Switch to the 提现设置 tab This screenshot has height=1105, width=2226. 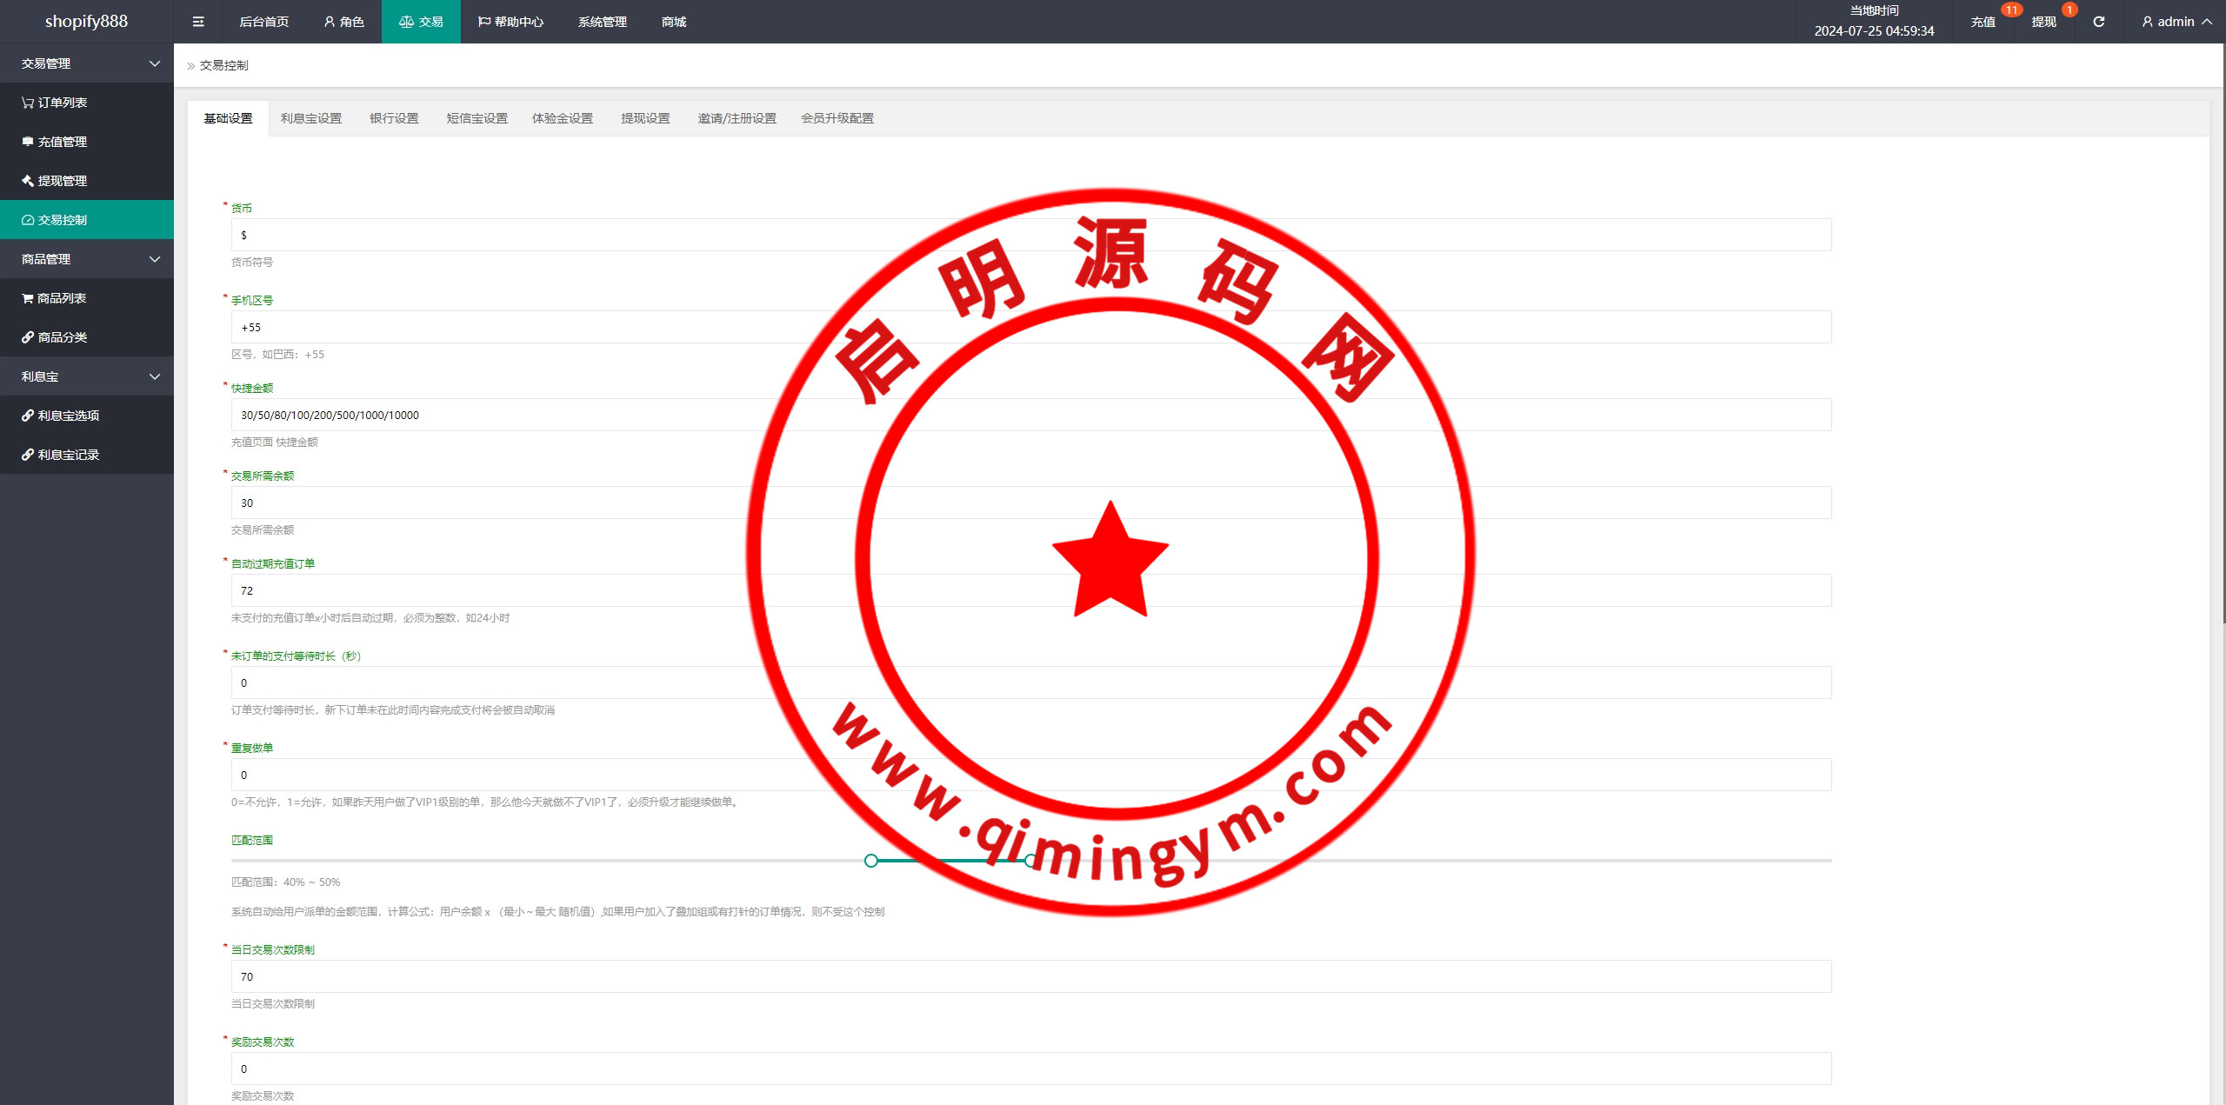[645, 118]
